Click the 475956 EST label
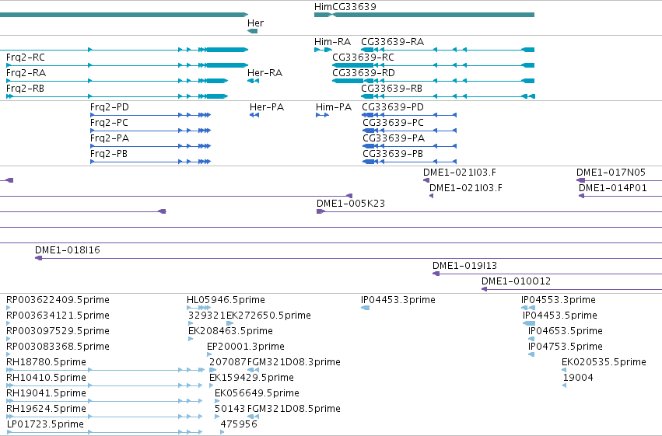Viewport: 662px width, 436px height. pyautogui.click(x=239, y=424)
